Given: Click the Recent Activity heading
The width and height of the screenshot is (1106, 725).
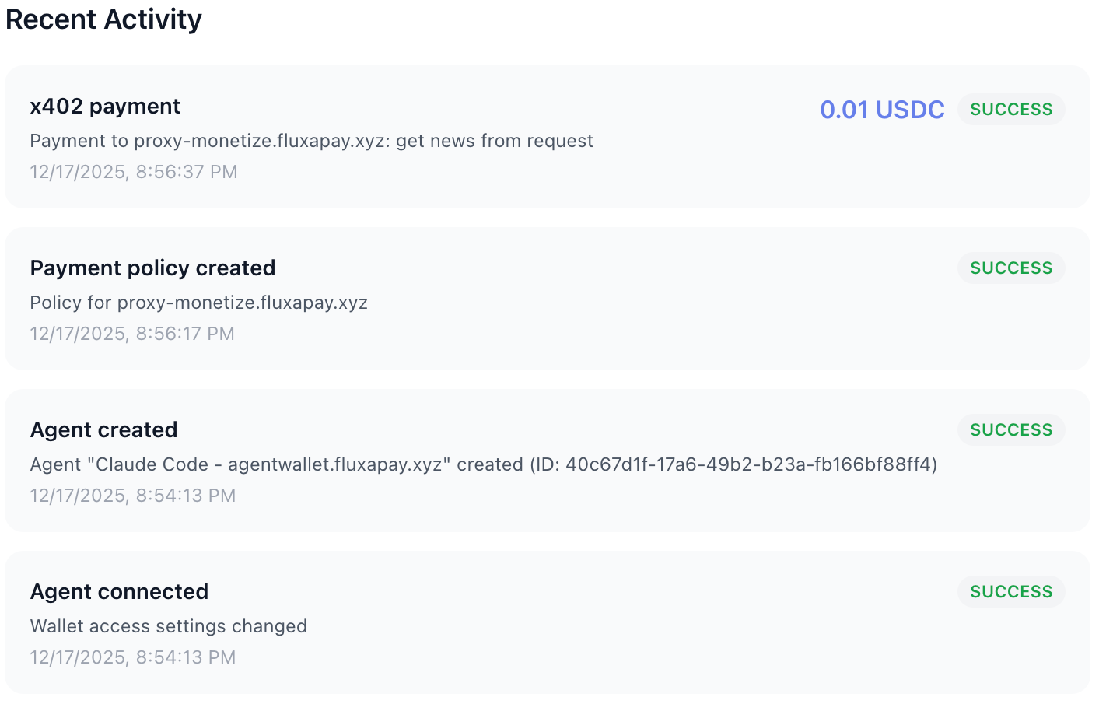Looking at the screenshot, I should pos(103,19).
